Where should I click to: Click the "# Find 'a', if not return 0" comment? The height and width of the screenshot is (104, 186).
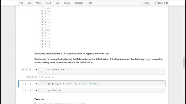81,84
